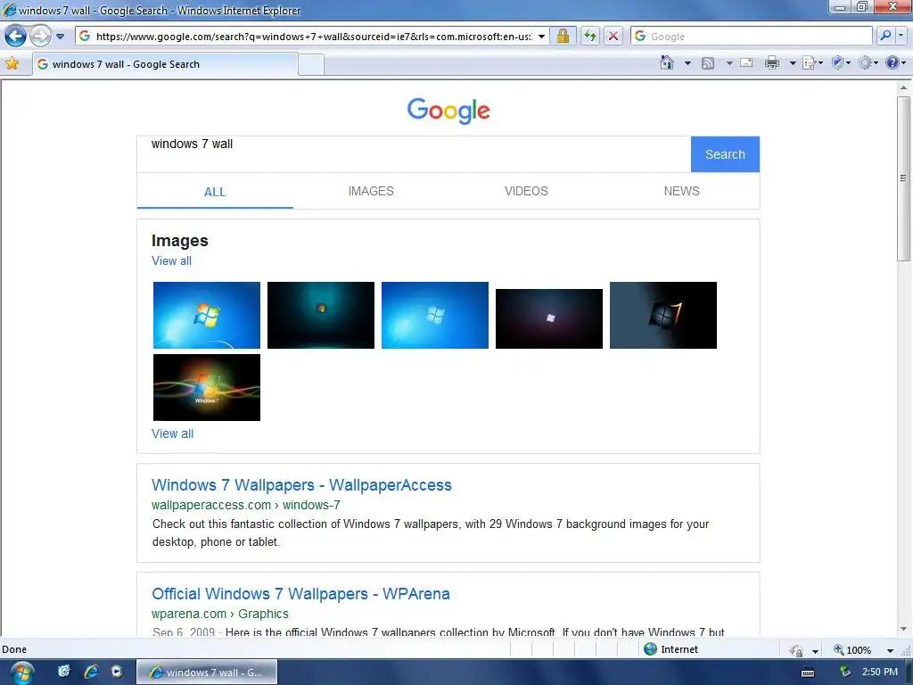The height and width of the screenshot is (685, 913).
Task: Click the scrollbar up arrow
Action: tap(903, 87)
